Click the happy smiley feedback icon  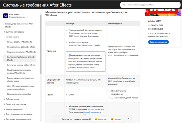tap(96, 119)
